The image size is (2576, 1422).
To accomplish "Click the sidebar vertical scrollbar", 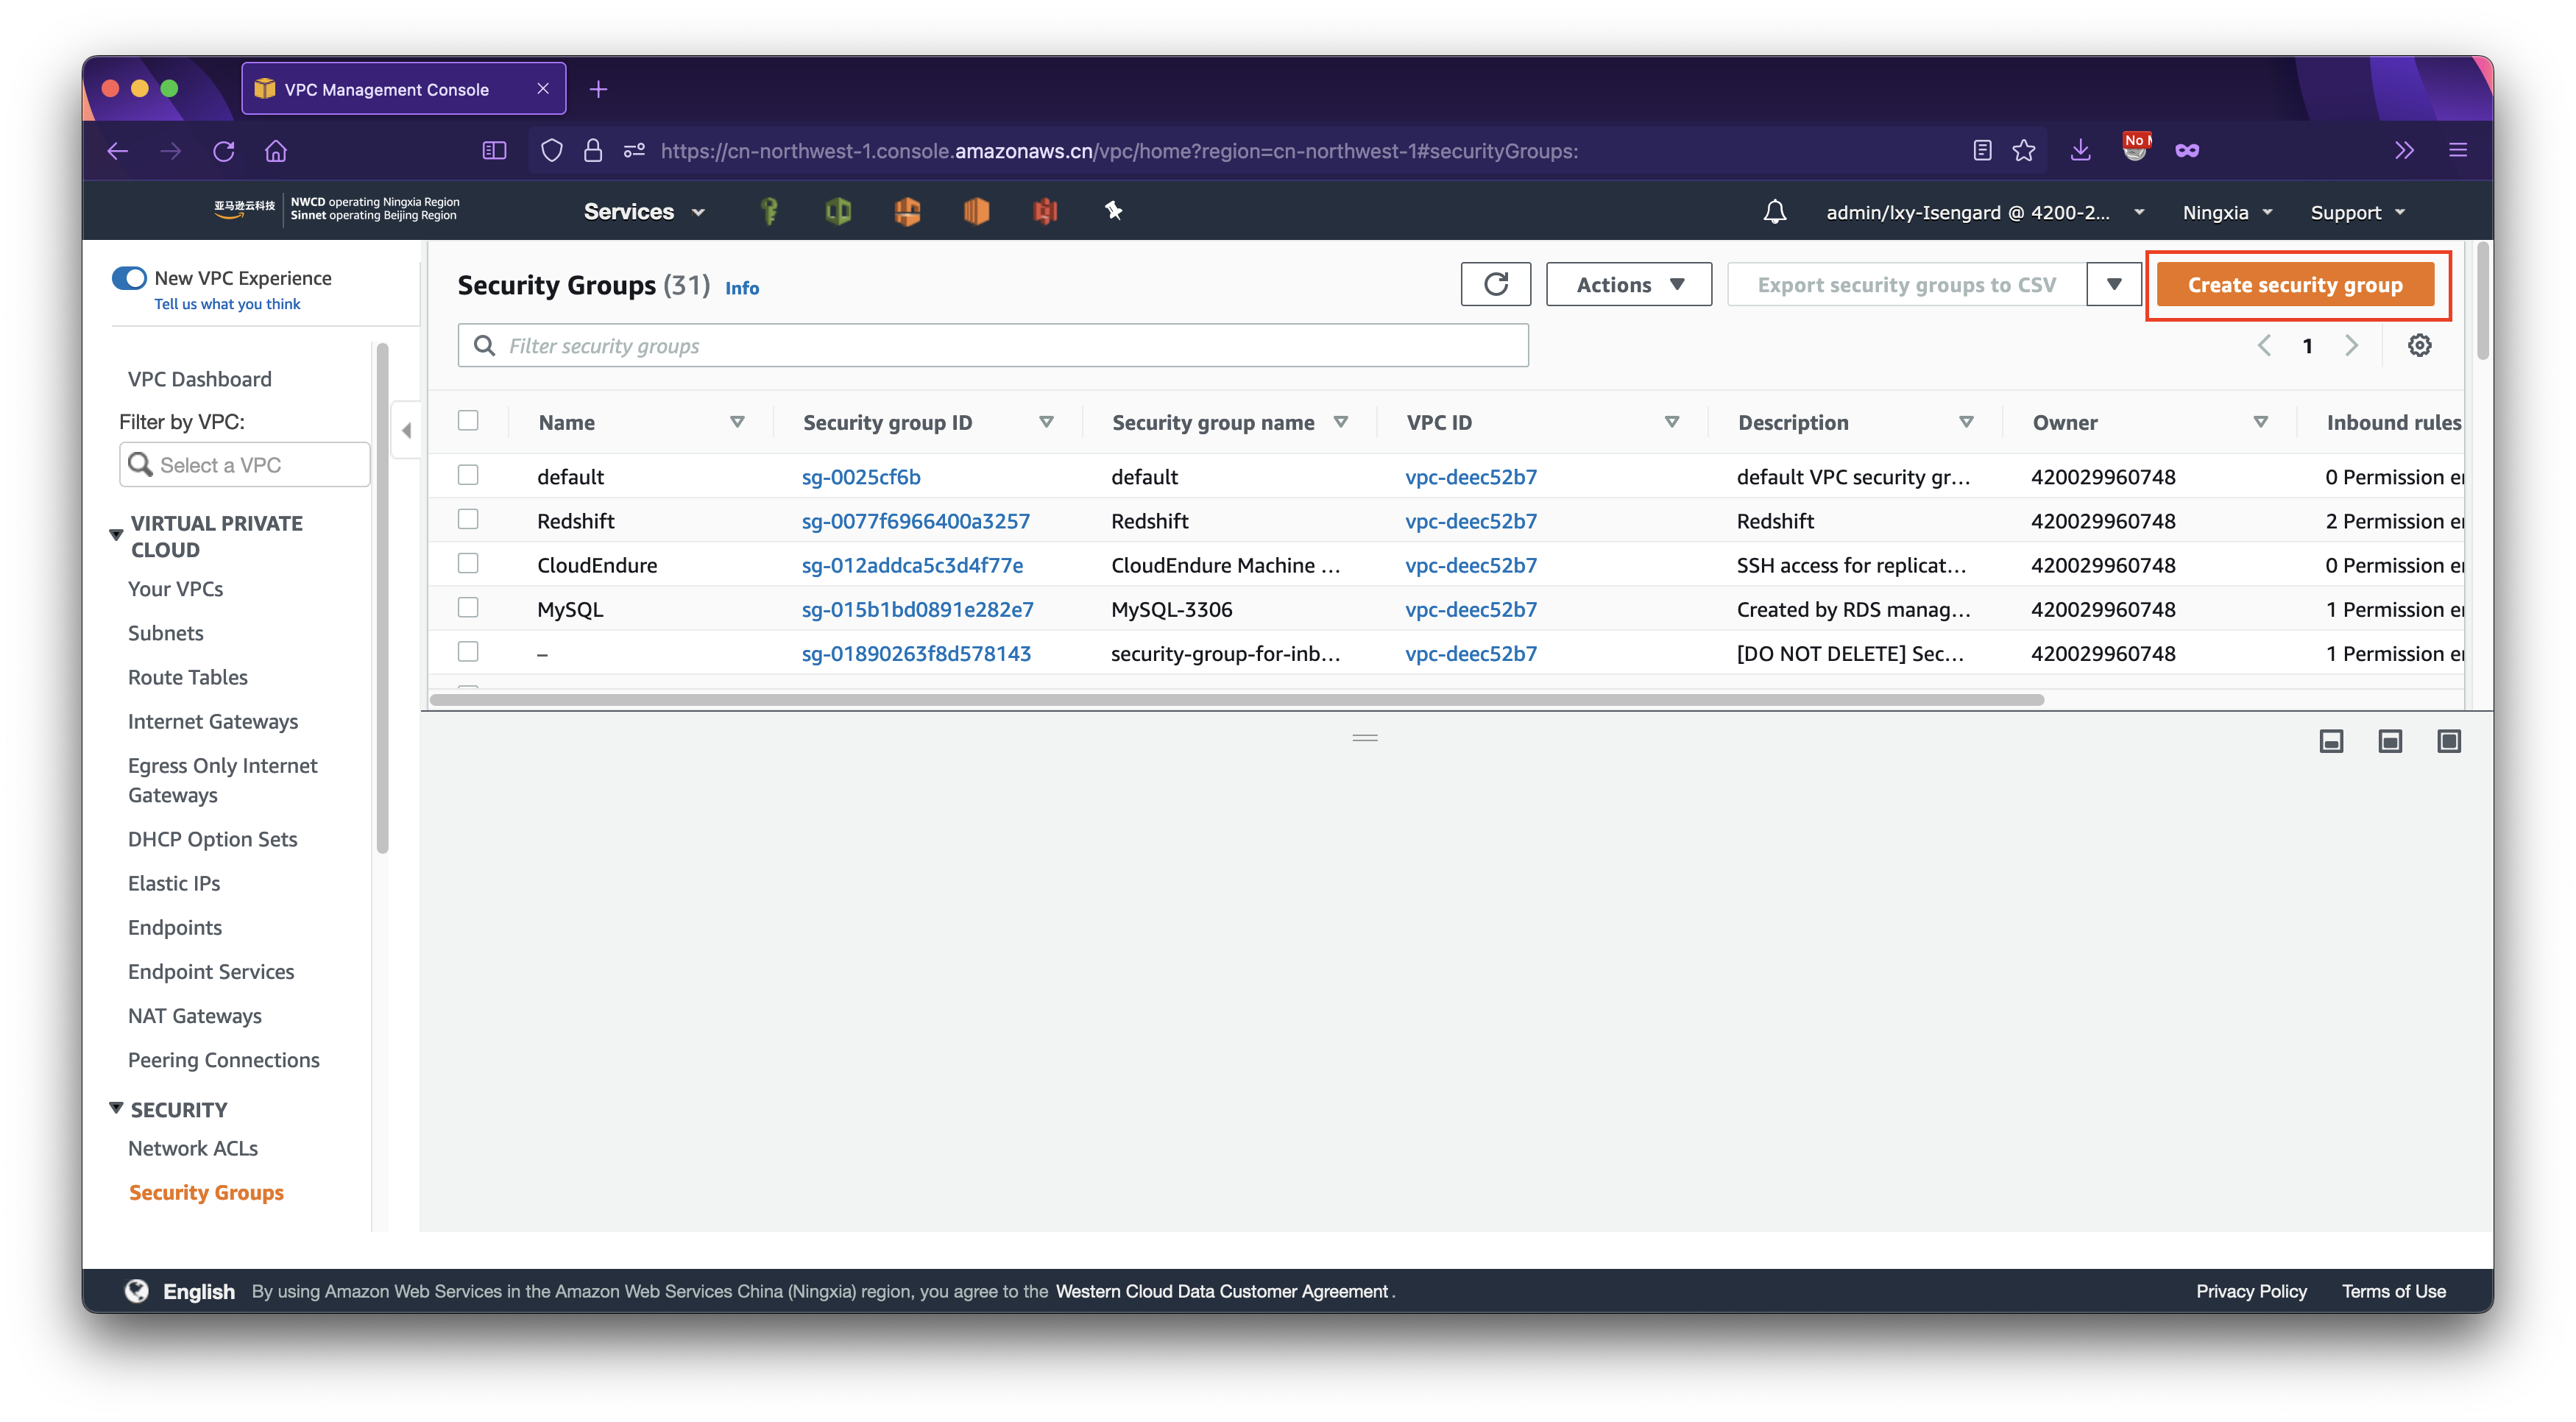I will (382, 598).
